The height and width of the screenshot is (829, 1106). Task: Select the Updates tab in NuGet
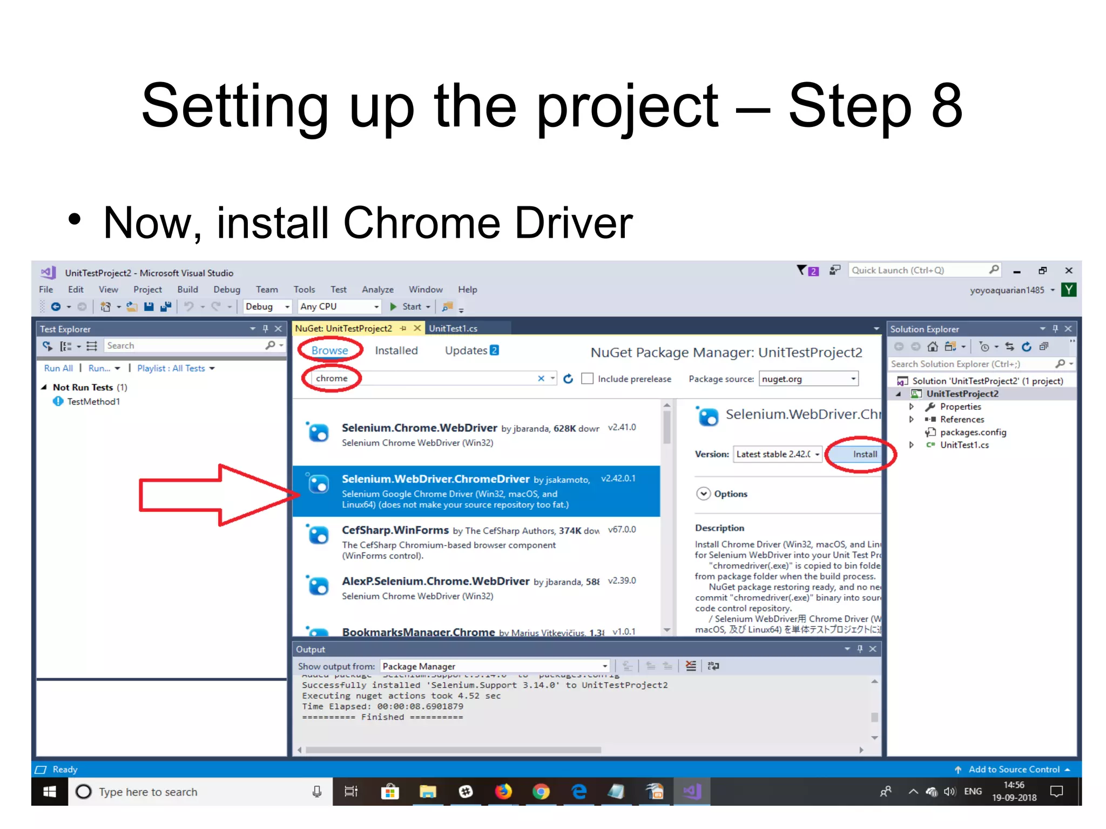[x=471, y=351]
